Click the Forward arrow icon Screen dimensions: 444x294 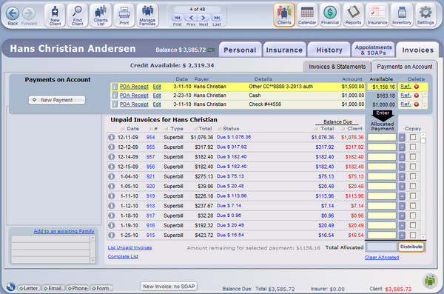[29, 13]
